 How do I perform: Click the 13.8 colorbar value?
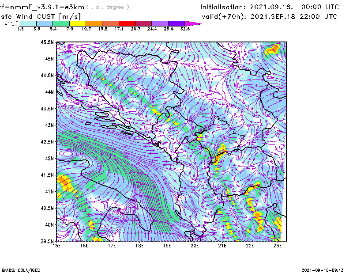[102, 29]
